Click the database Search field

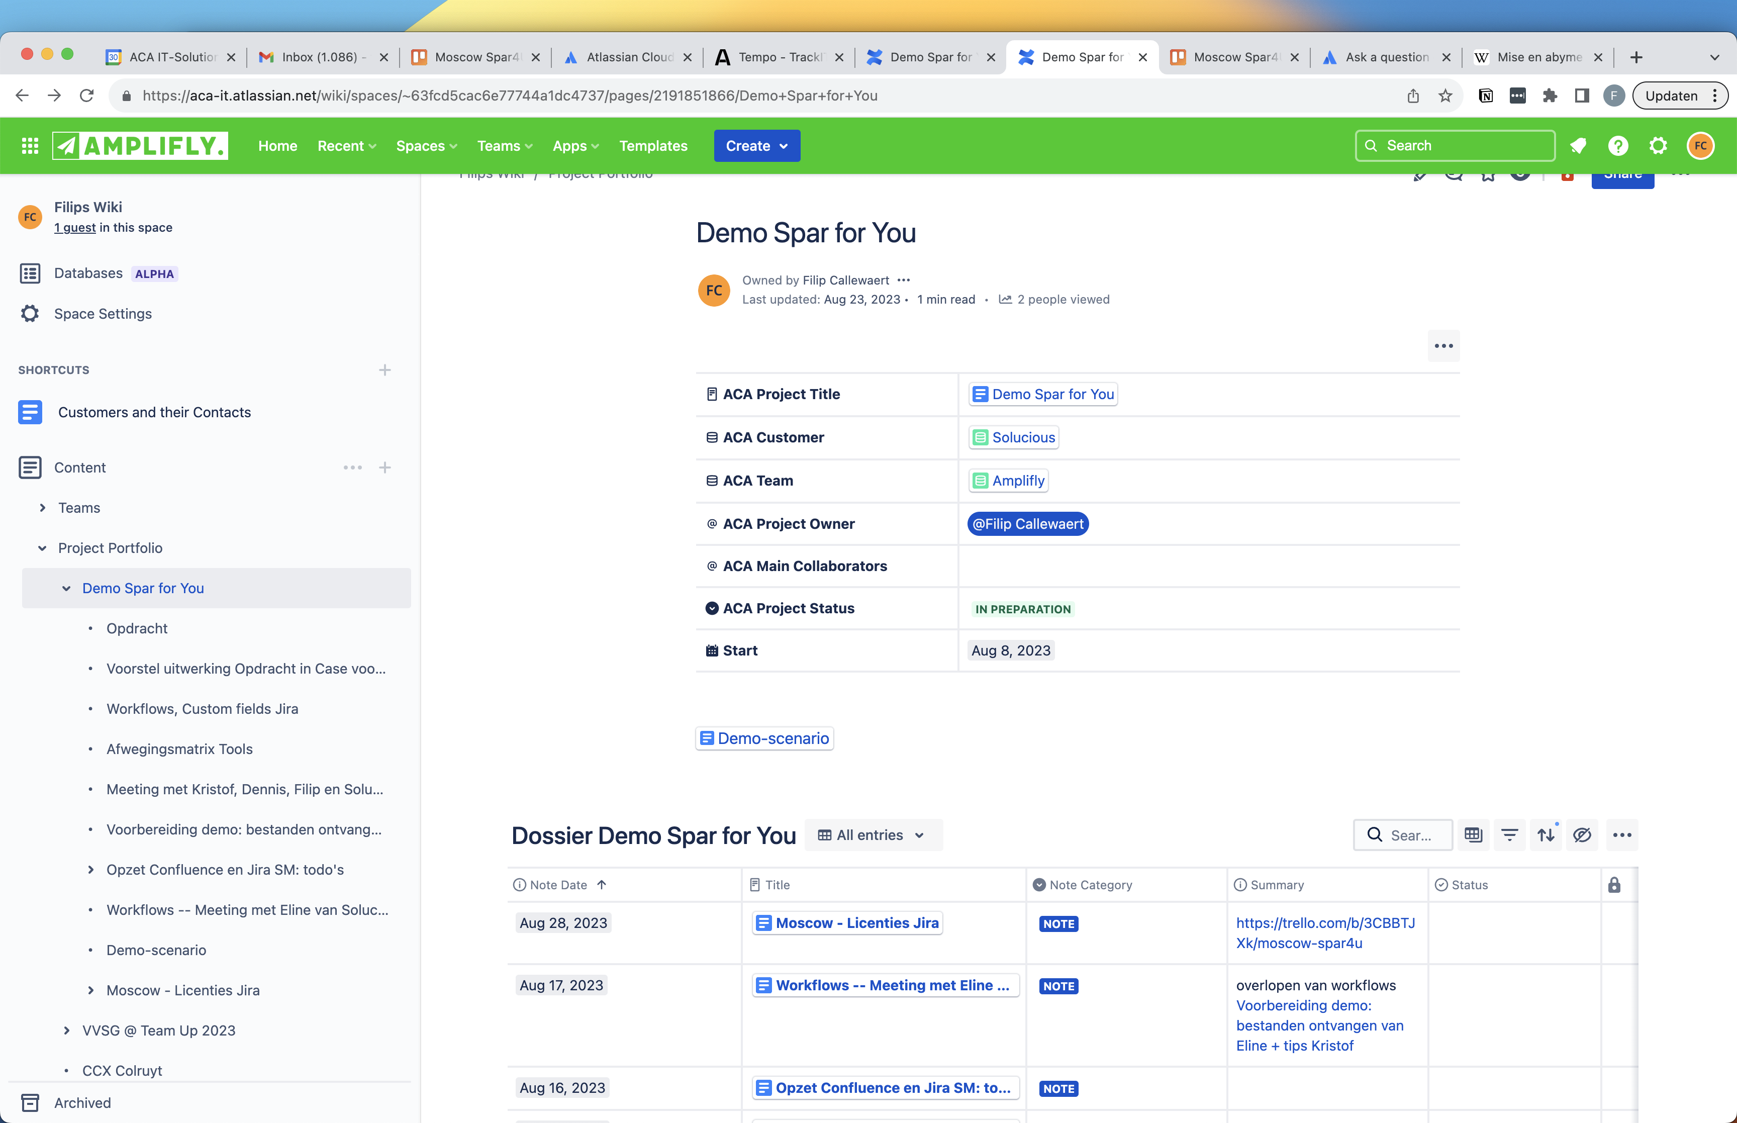click(x=1402, y=835)
